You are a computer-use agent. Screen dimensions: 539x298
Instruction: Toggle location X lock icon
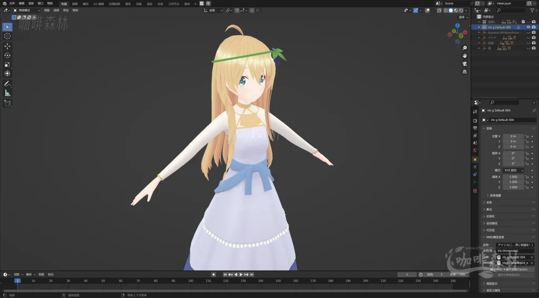(x=526, y=136)
